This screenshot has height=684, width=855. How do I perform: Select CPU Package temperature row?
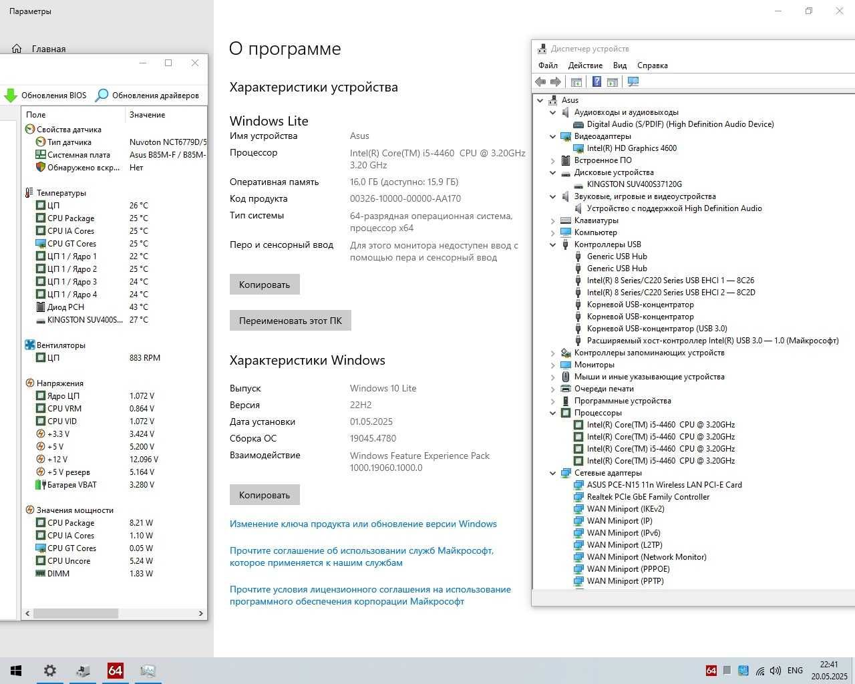pos(114,218)
